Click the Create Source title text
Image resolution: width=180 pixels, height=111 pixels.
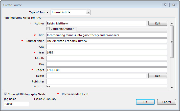pyautogui.click(x=12, y=5)
